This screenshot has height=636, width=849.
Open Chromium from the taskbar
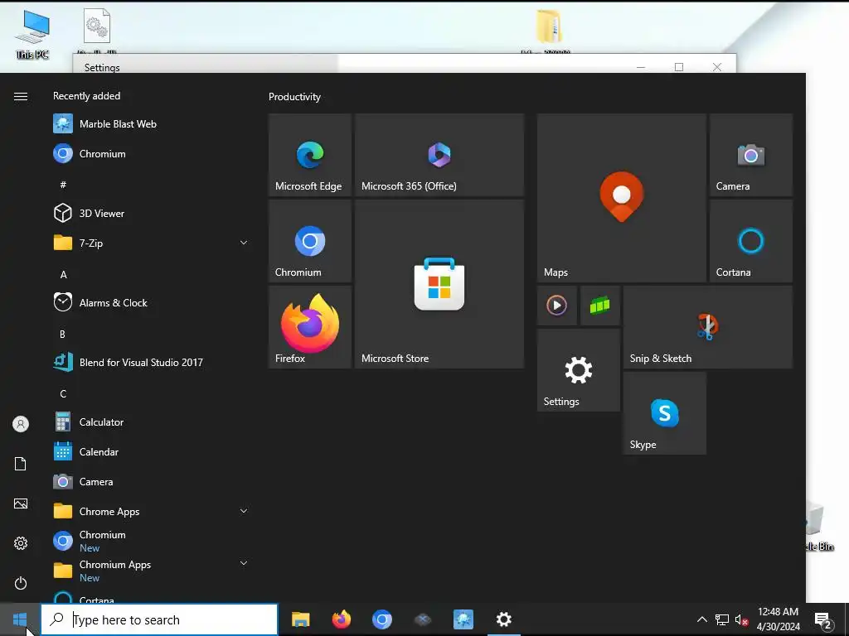(x=381, y=619)
